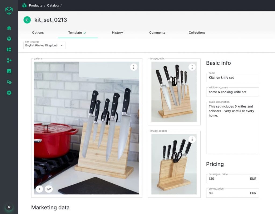Click the app logo in sidebar
This screenshot has height=214, width=275.
point(9,11)
